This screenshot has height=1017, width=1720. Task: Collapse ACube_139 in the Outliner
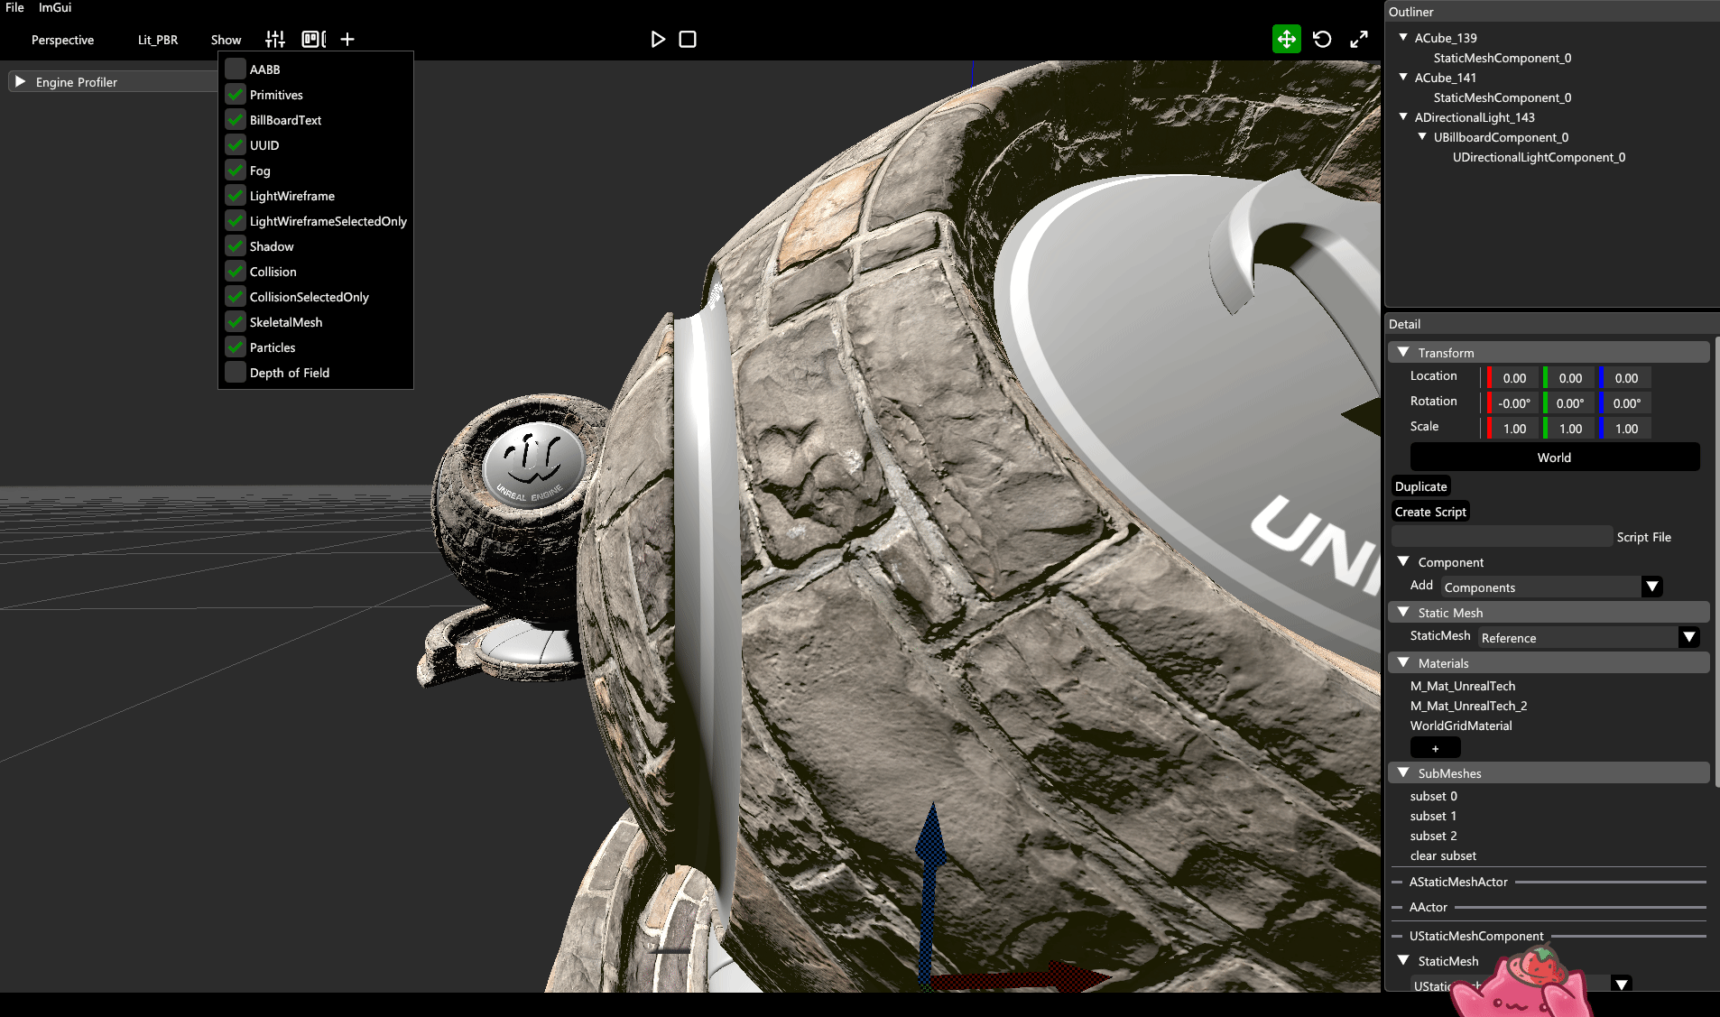coord(1403,37)
